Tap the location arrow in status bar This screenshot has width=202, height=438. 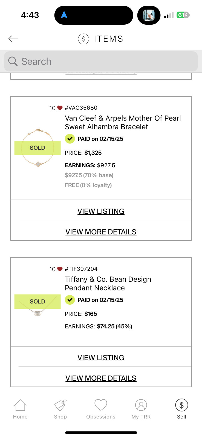(64, 15)
